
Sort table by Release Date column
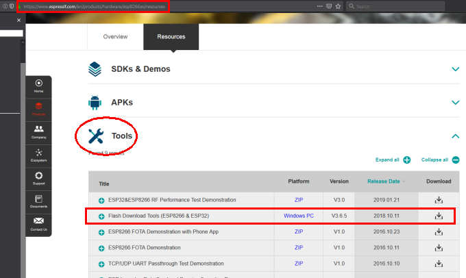pyautogui.click(x=385, y=181)
